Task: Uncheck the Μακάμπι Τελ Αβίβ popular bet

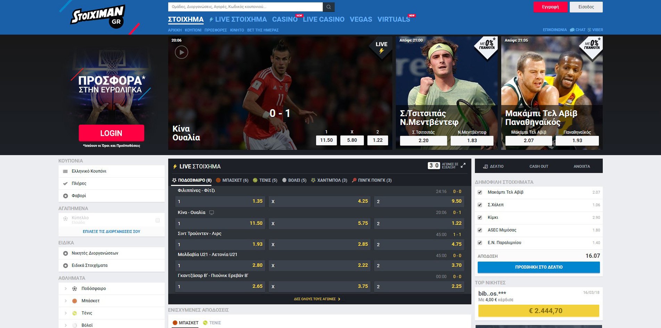Action: (480, 192)
